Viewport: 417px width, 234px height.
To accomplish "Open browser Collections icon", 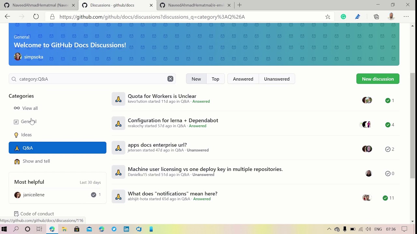I will (376, 17).
